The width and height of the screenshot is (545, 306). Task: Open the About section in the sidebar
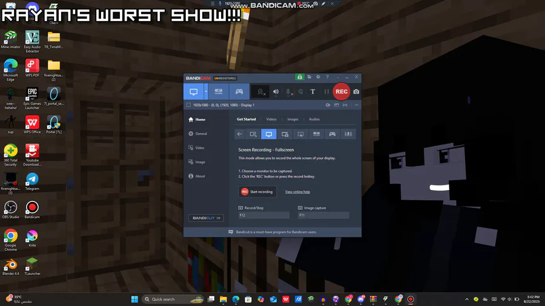coord(197,176)
